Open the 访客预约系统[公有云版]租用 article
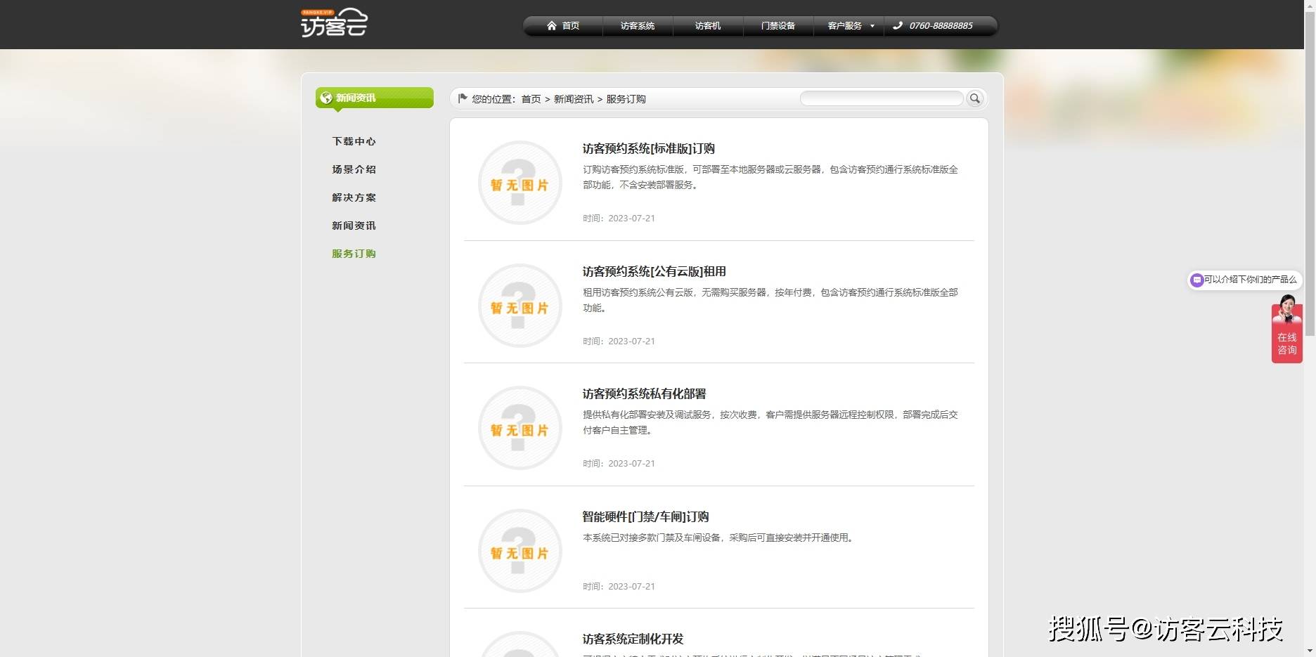This screenshot has width=1316, height=657. click(x=654, y=271)
